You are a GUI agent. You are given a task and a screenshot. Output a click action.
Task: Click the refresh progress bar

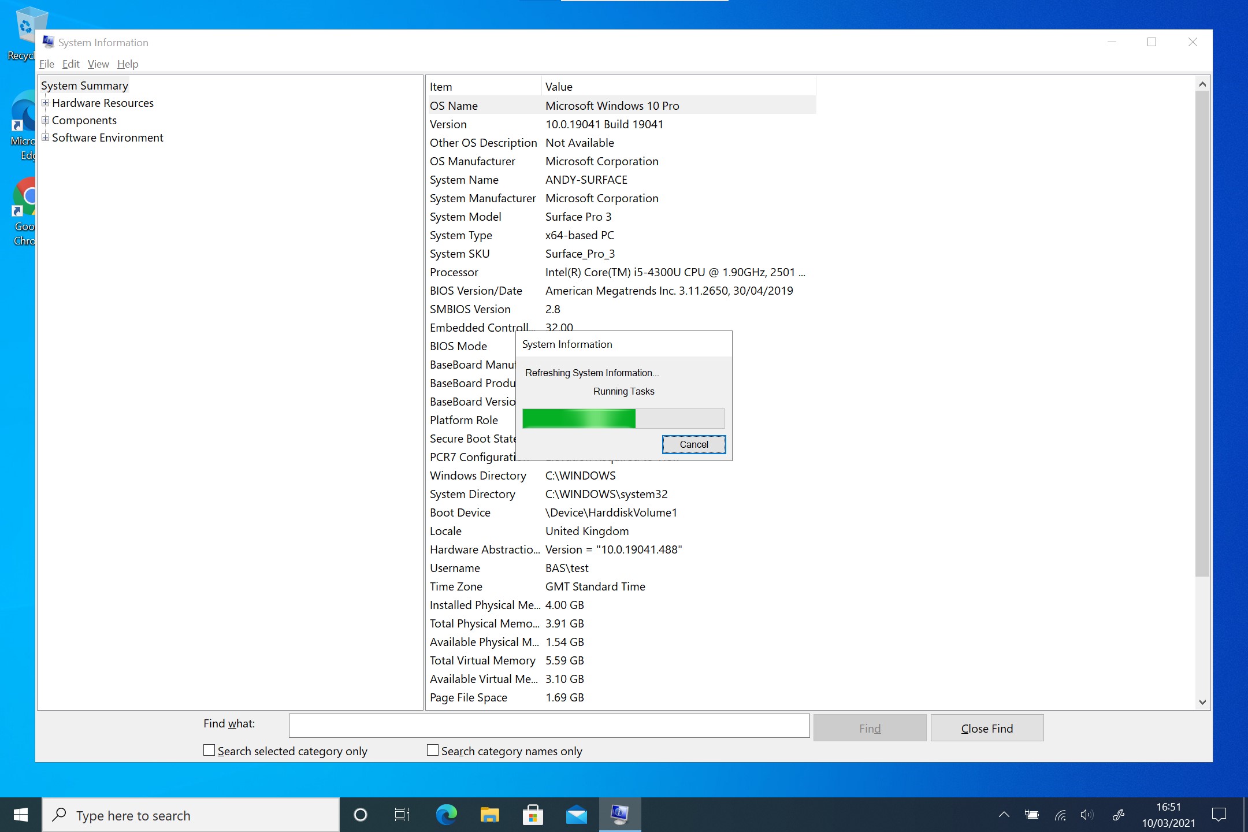click(x=623, y=418)
